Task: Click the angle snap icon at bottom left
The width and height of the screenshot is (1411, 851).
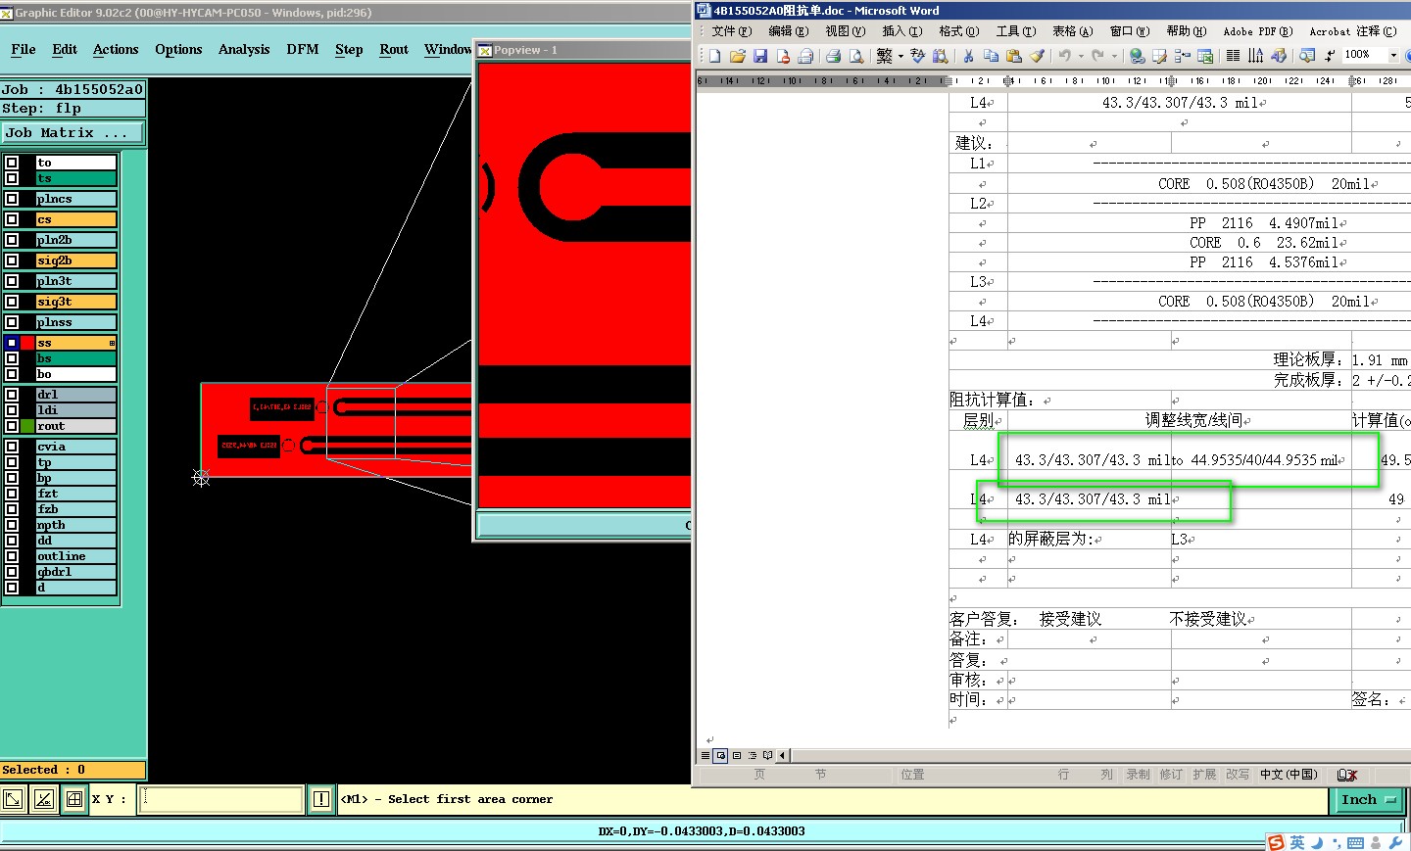Action: pos(44,799)
